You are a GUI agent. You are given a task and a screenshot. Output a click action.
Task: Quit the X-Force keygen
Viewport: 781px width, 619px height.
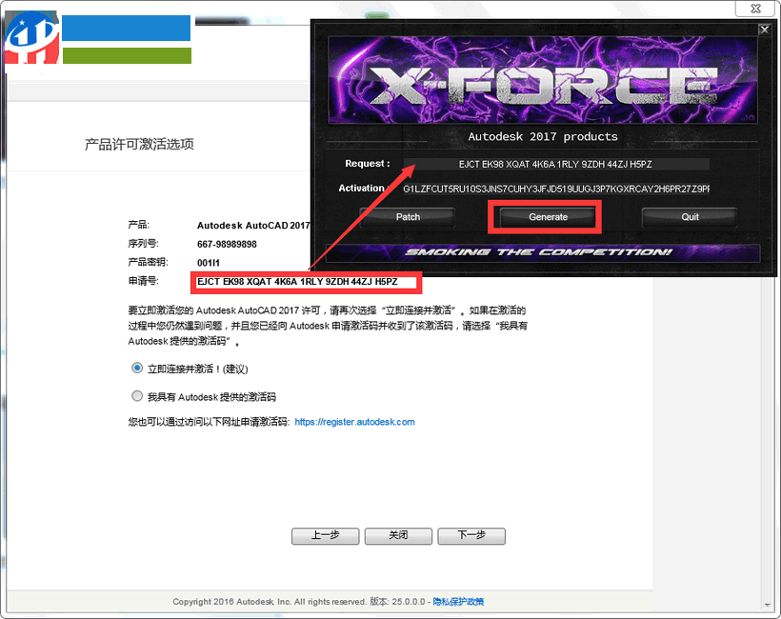click(x=690, y=217)
